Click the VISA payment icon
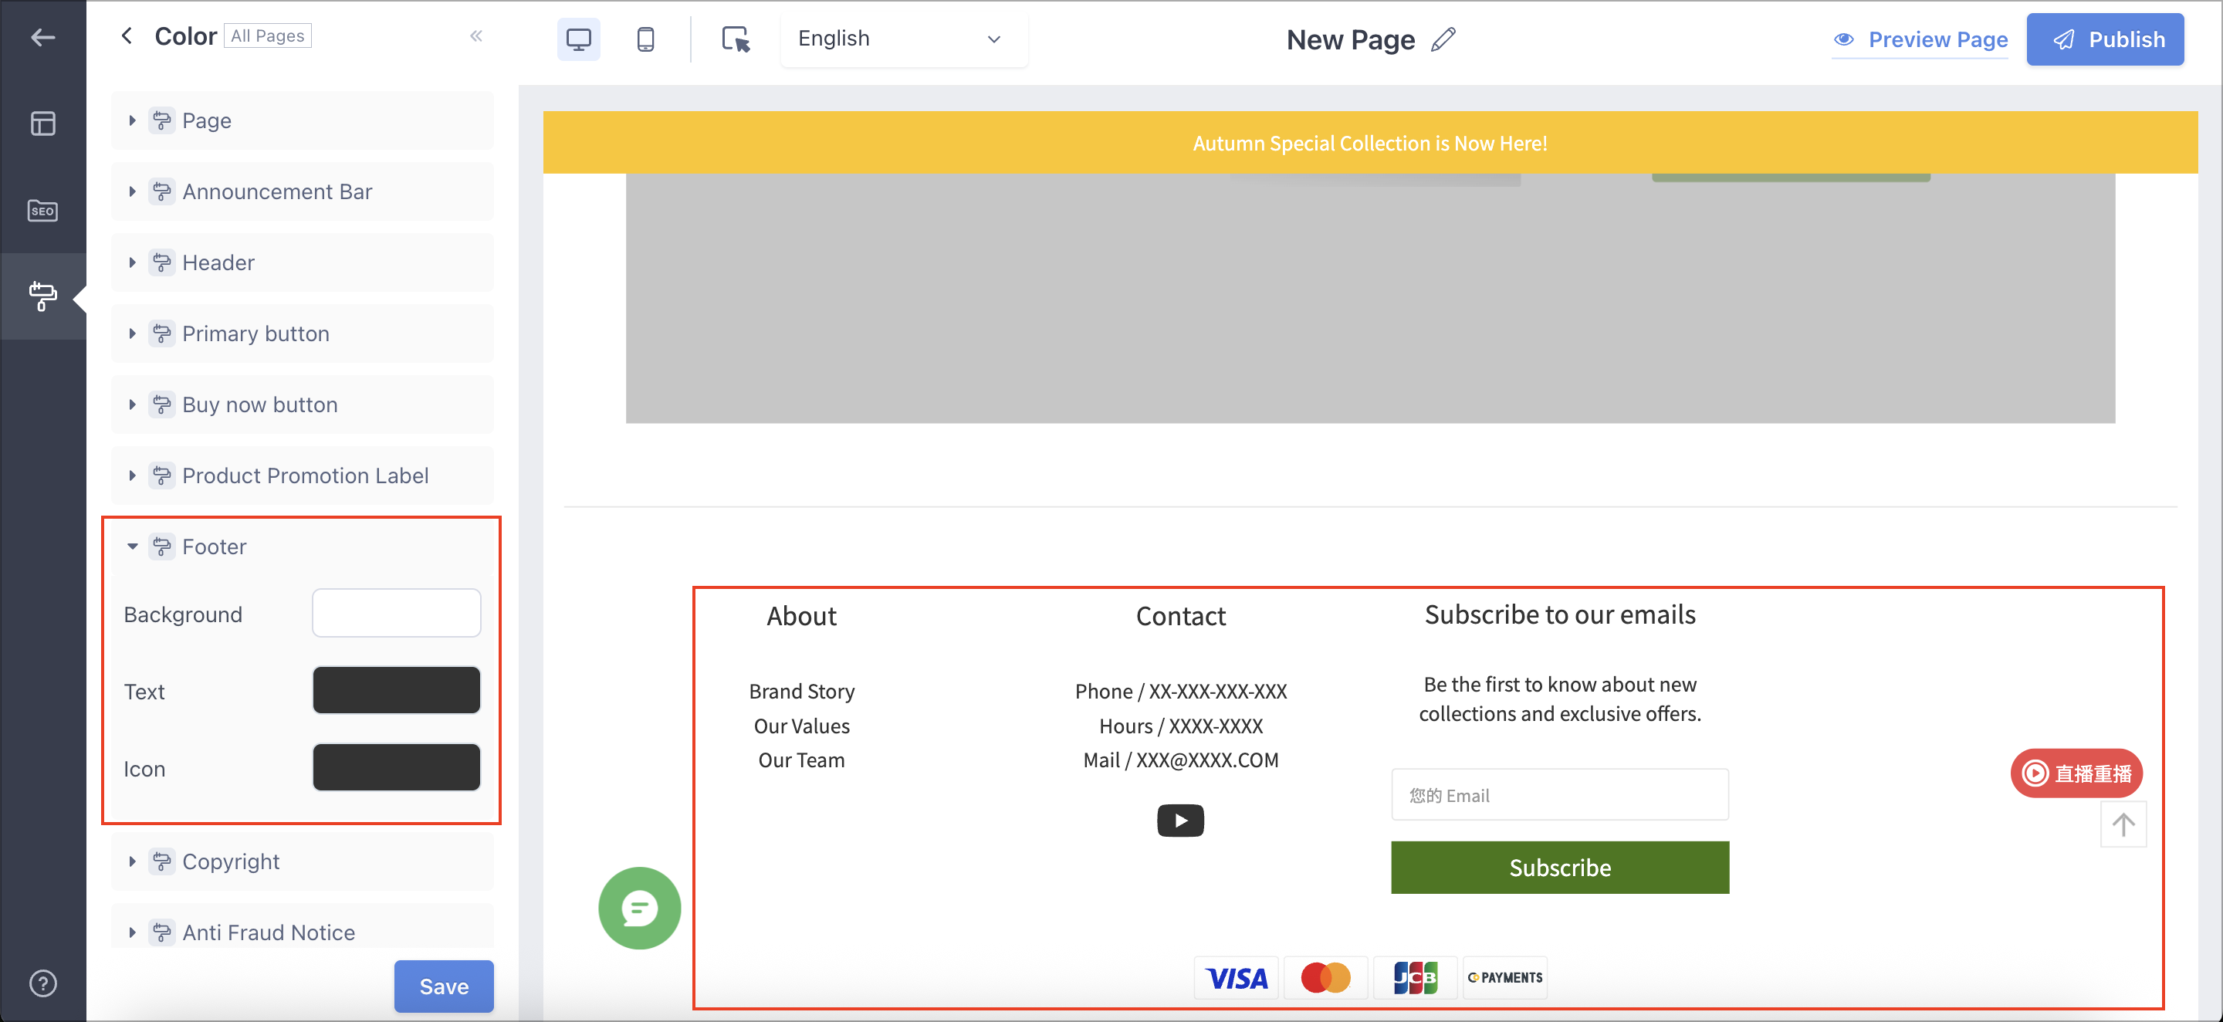This screenshot has width=2223, height=1022. click(1237, 977)
